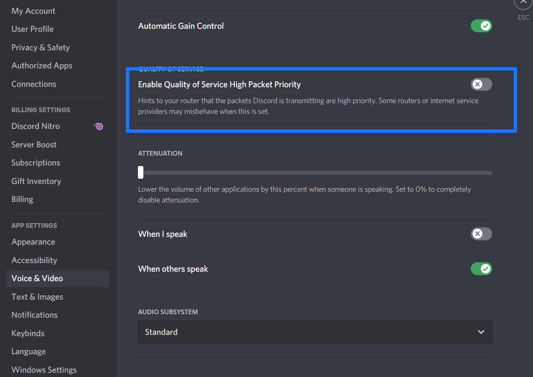Open the Audio Subsystem Standard dropdown
The height and width of the screenshot is (377, 533).
314,332
